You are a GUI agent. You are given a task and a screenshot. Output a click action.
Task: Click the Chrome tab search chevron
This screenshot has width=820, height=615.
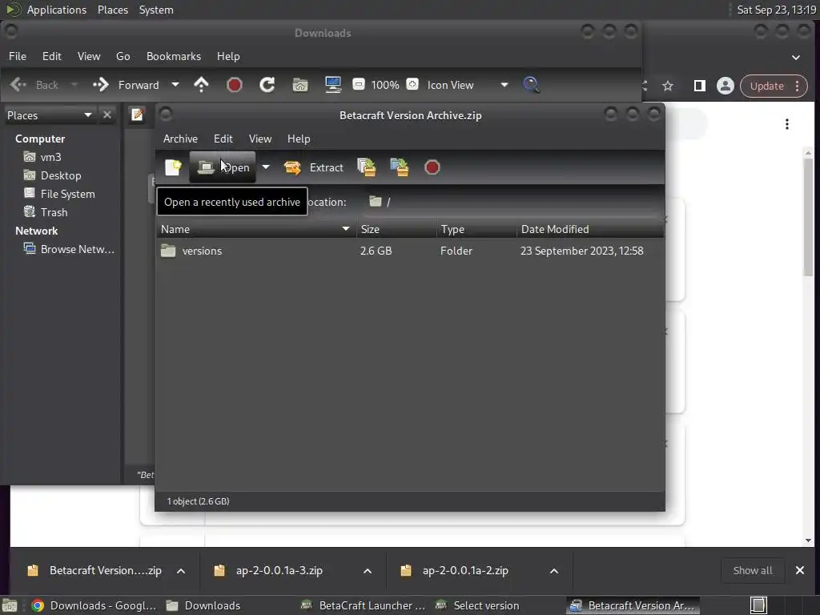(795, 57)
